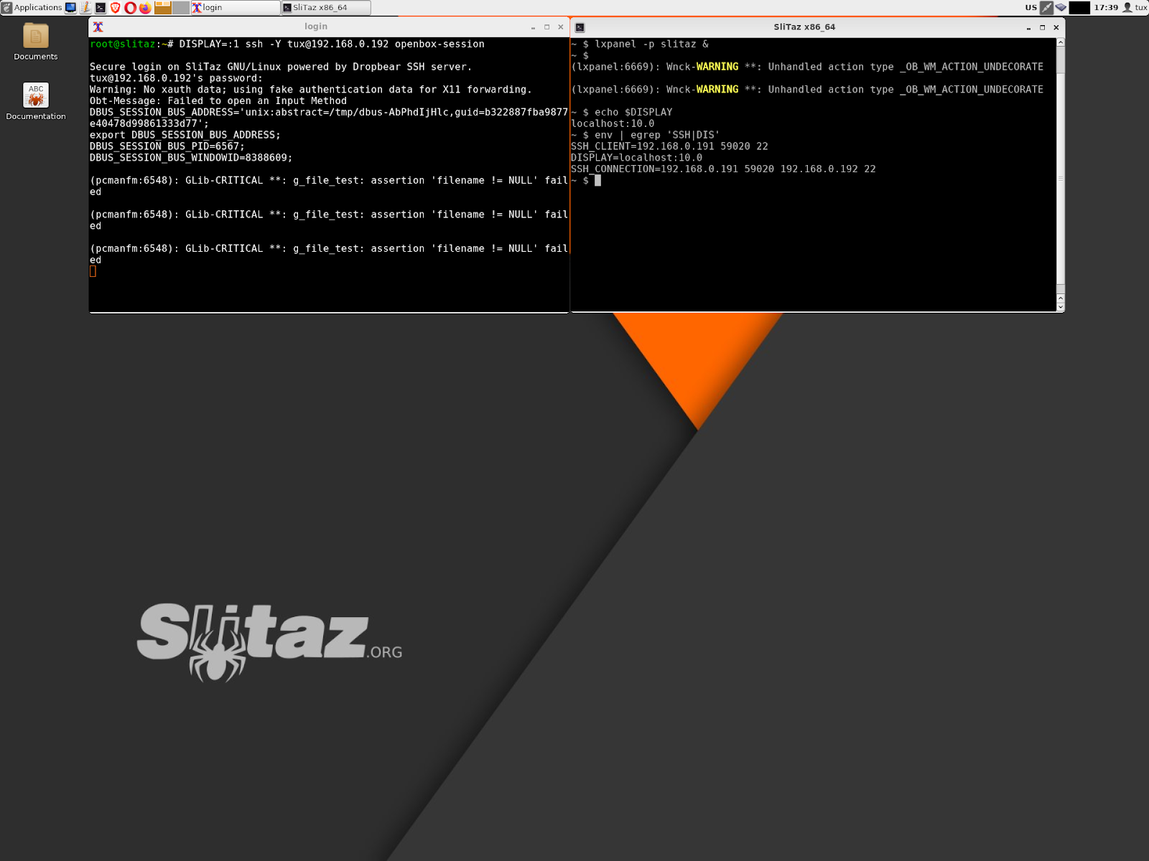This screenshot has height=861, width=1149.
Task: Minimize the SliTaz x86_64 window
Action: tap(1028, 27)
